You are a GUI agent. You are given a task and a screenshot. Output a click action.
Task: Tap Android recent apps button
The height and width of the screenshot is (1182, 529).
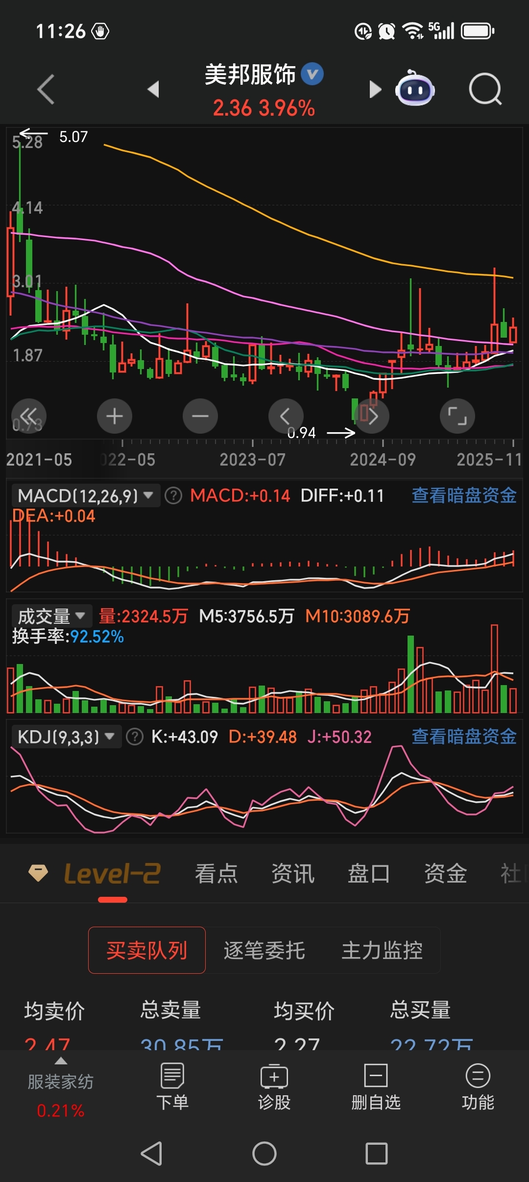coord(377,1153)
